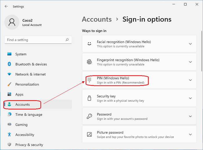Image resolution: width=203 pixels, height=150 pixels.
Task: Click the Personalization paintbrush icon
Action: click(x=9, y=84)
